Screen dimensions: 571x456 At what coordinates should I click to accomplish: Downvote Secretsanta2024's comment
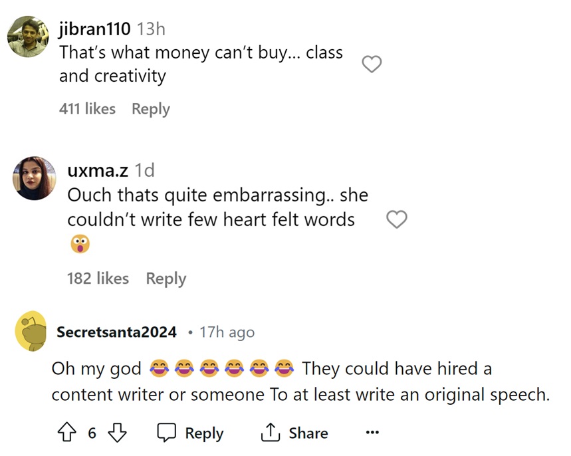click(117, 433)
